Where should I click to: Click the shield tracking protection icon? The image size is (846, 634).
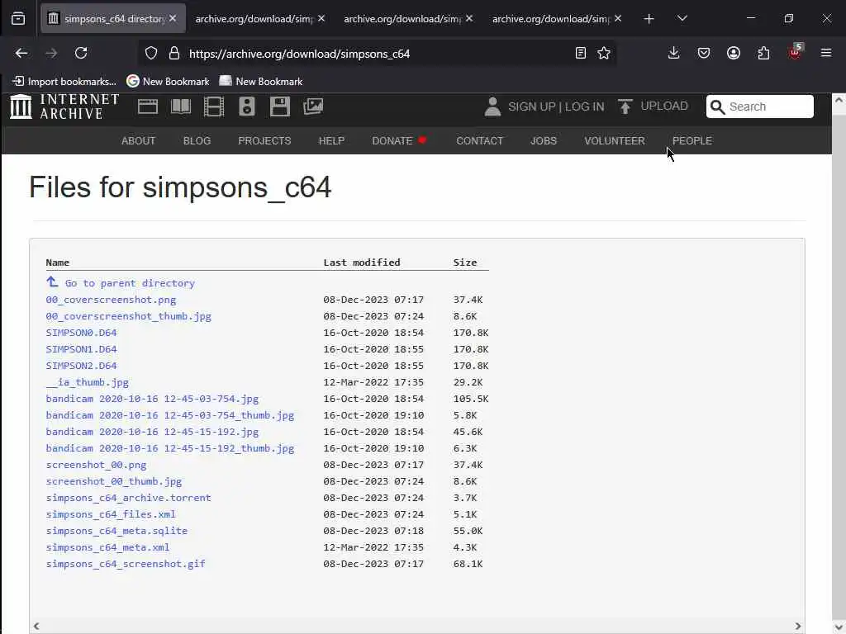coord(151,54)
